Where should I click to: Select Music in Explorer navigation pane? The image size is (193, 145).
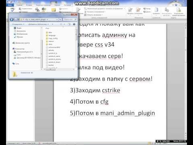tap(18, 37)
